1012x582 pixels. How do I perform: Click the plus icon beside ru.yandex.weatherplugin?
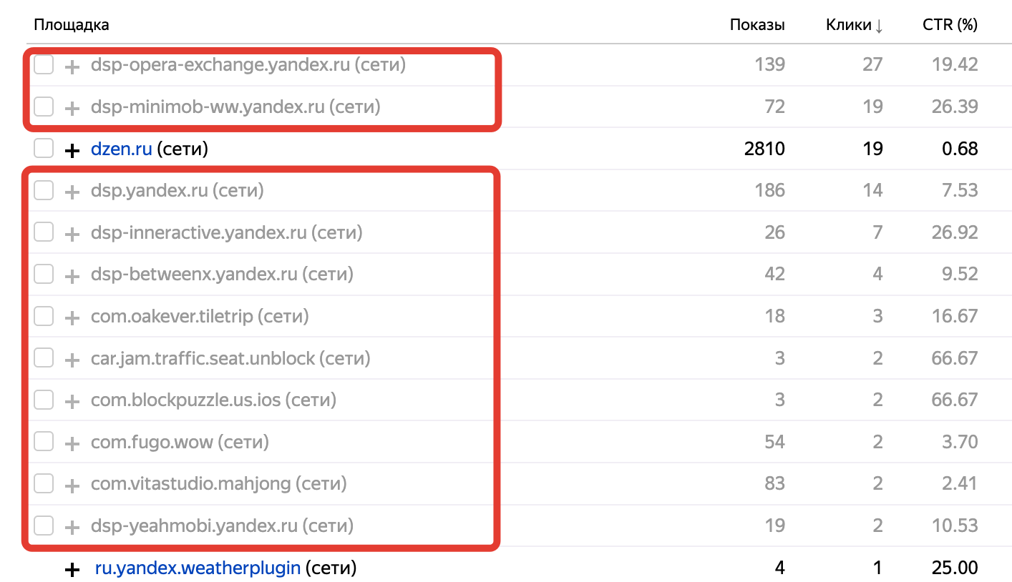(x=72, y=570)
